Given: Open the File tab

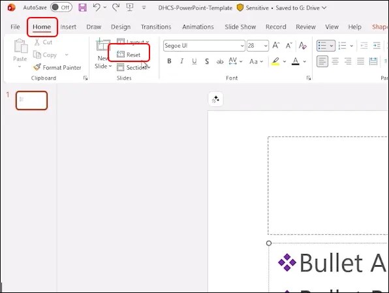Looking at the screenshot, I should [15, 27].
